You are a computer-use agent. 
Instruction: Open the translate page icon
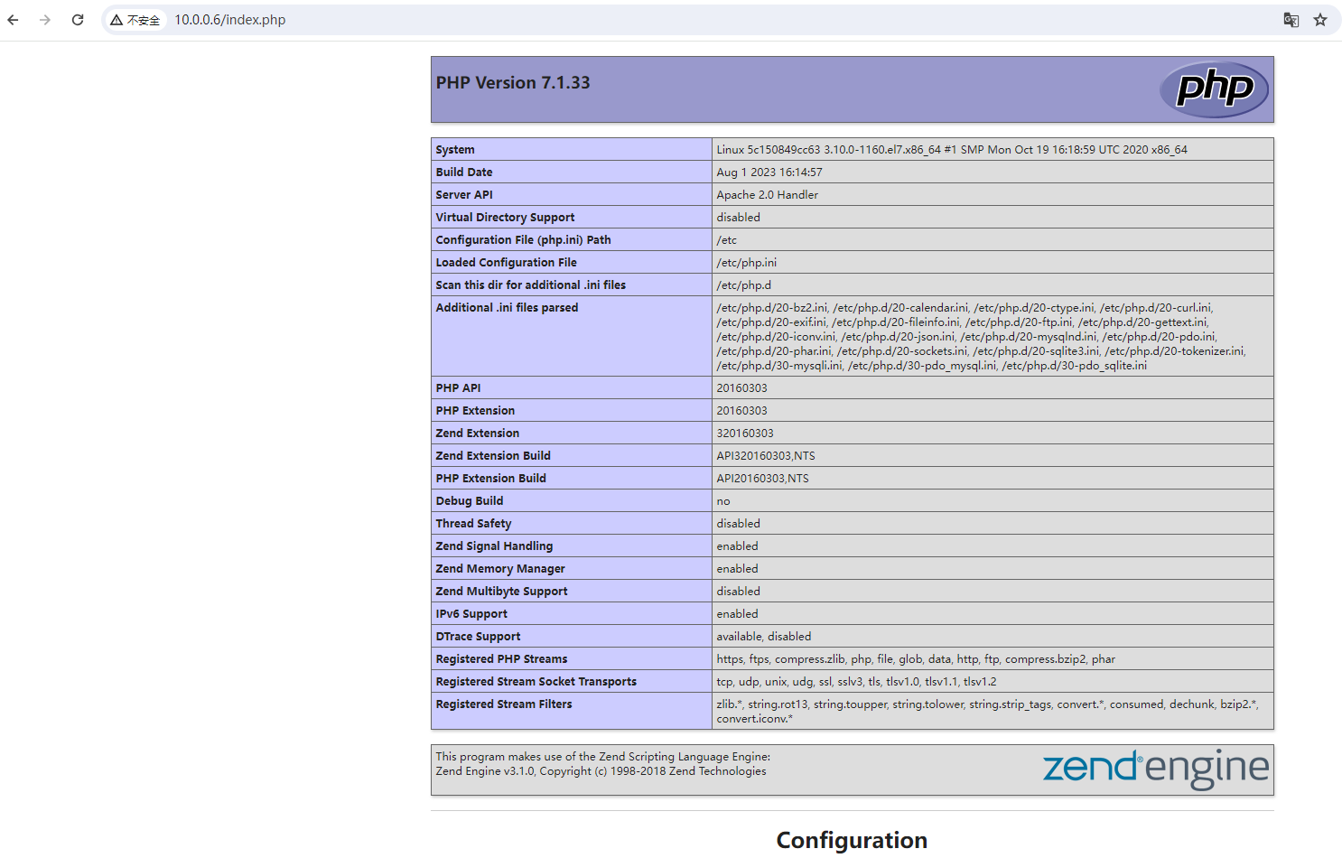coord(1291,20)
